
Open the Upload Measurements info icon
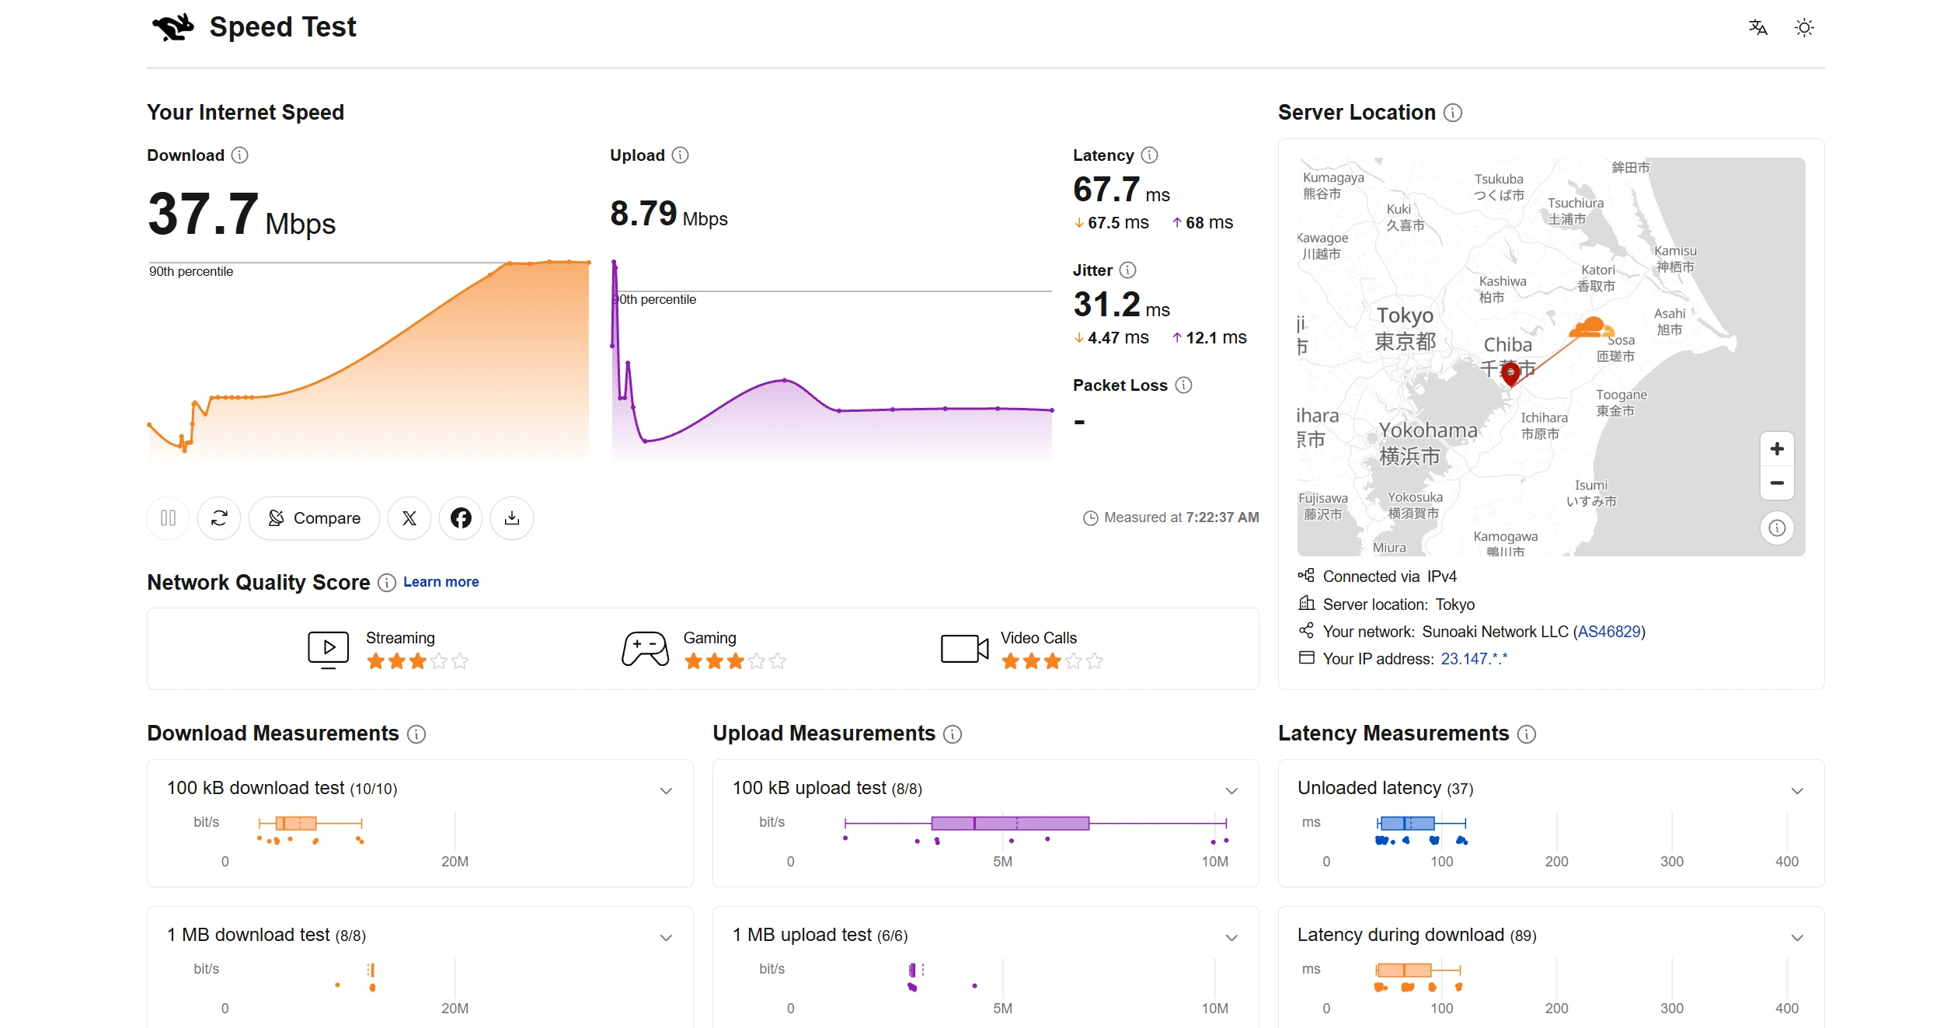953,734
